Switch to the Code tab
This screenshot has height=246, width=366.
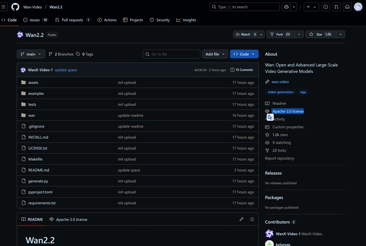point(9,20)
